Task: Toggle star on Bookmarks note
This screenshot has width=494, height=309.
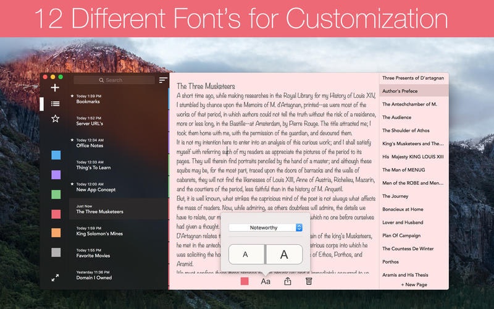Action: point(72,96)
